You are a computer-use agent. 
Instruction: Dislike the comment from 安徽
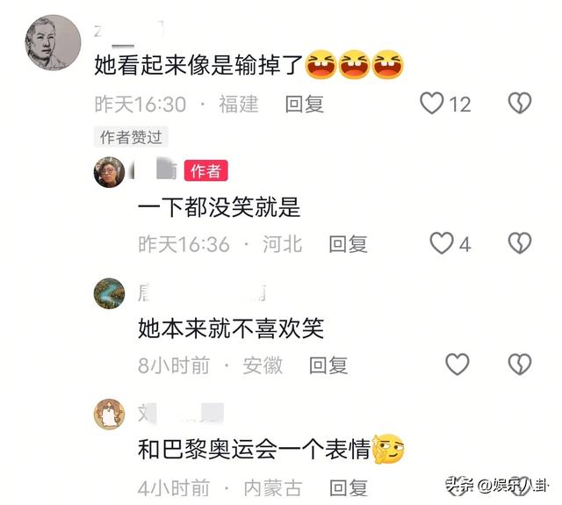(x=520, y=364)
